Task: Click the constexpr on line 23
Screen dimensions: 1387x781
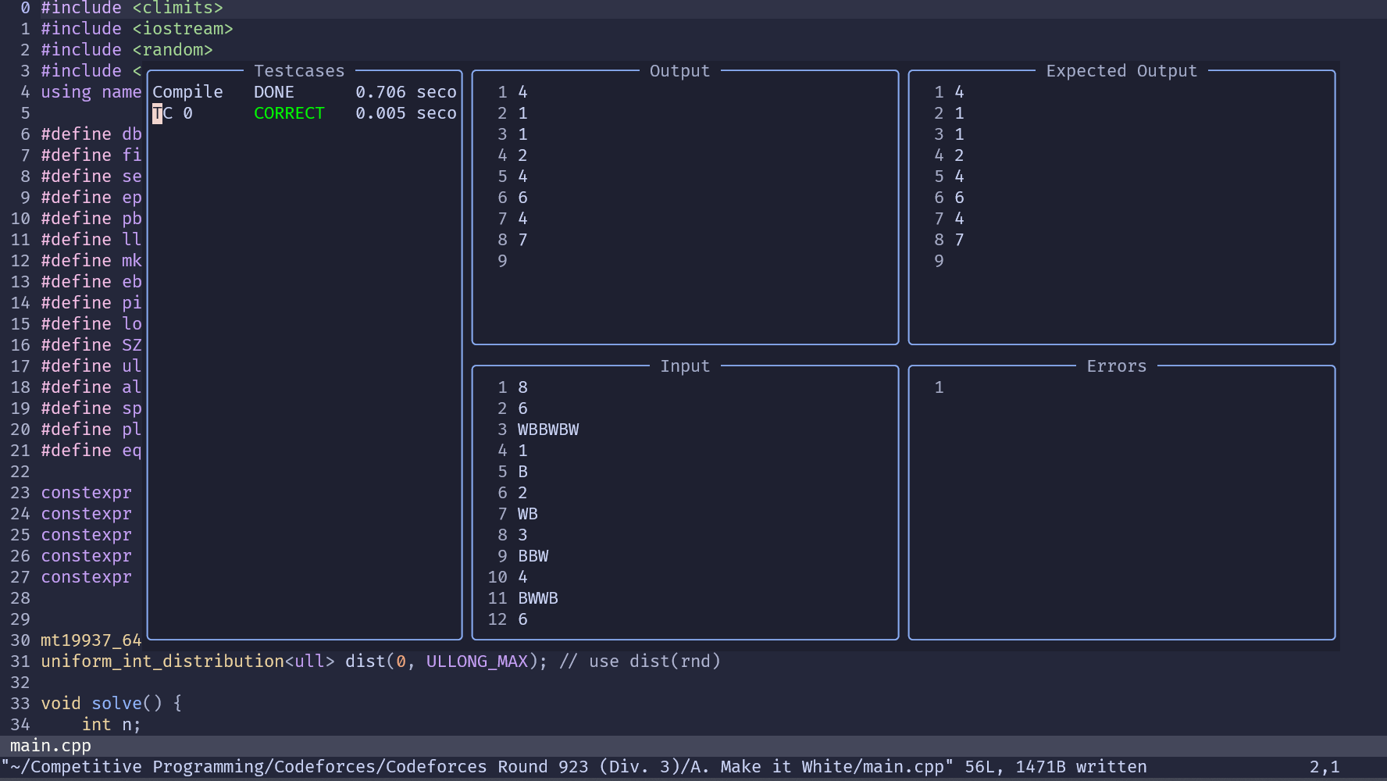Action: click(86, 493)
